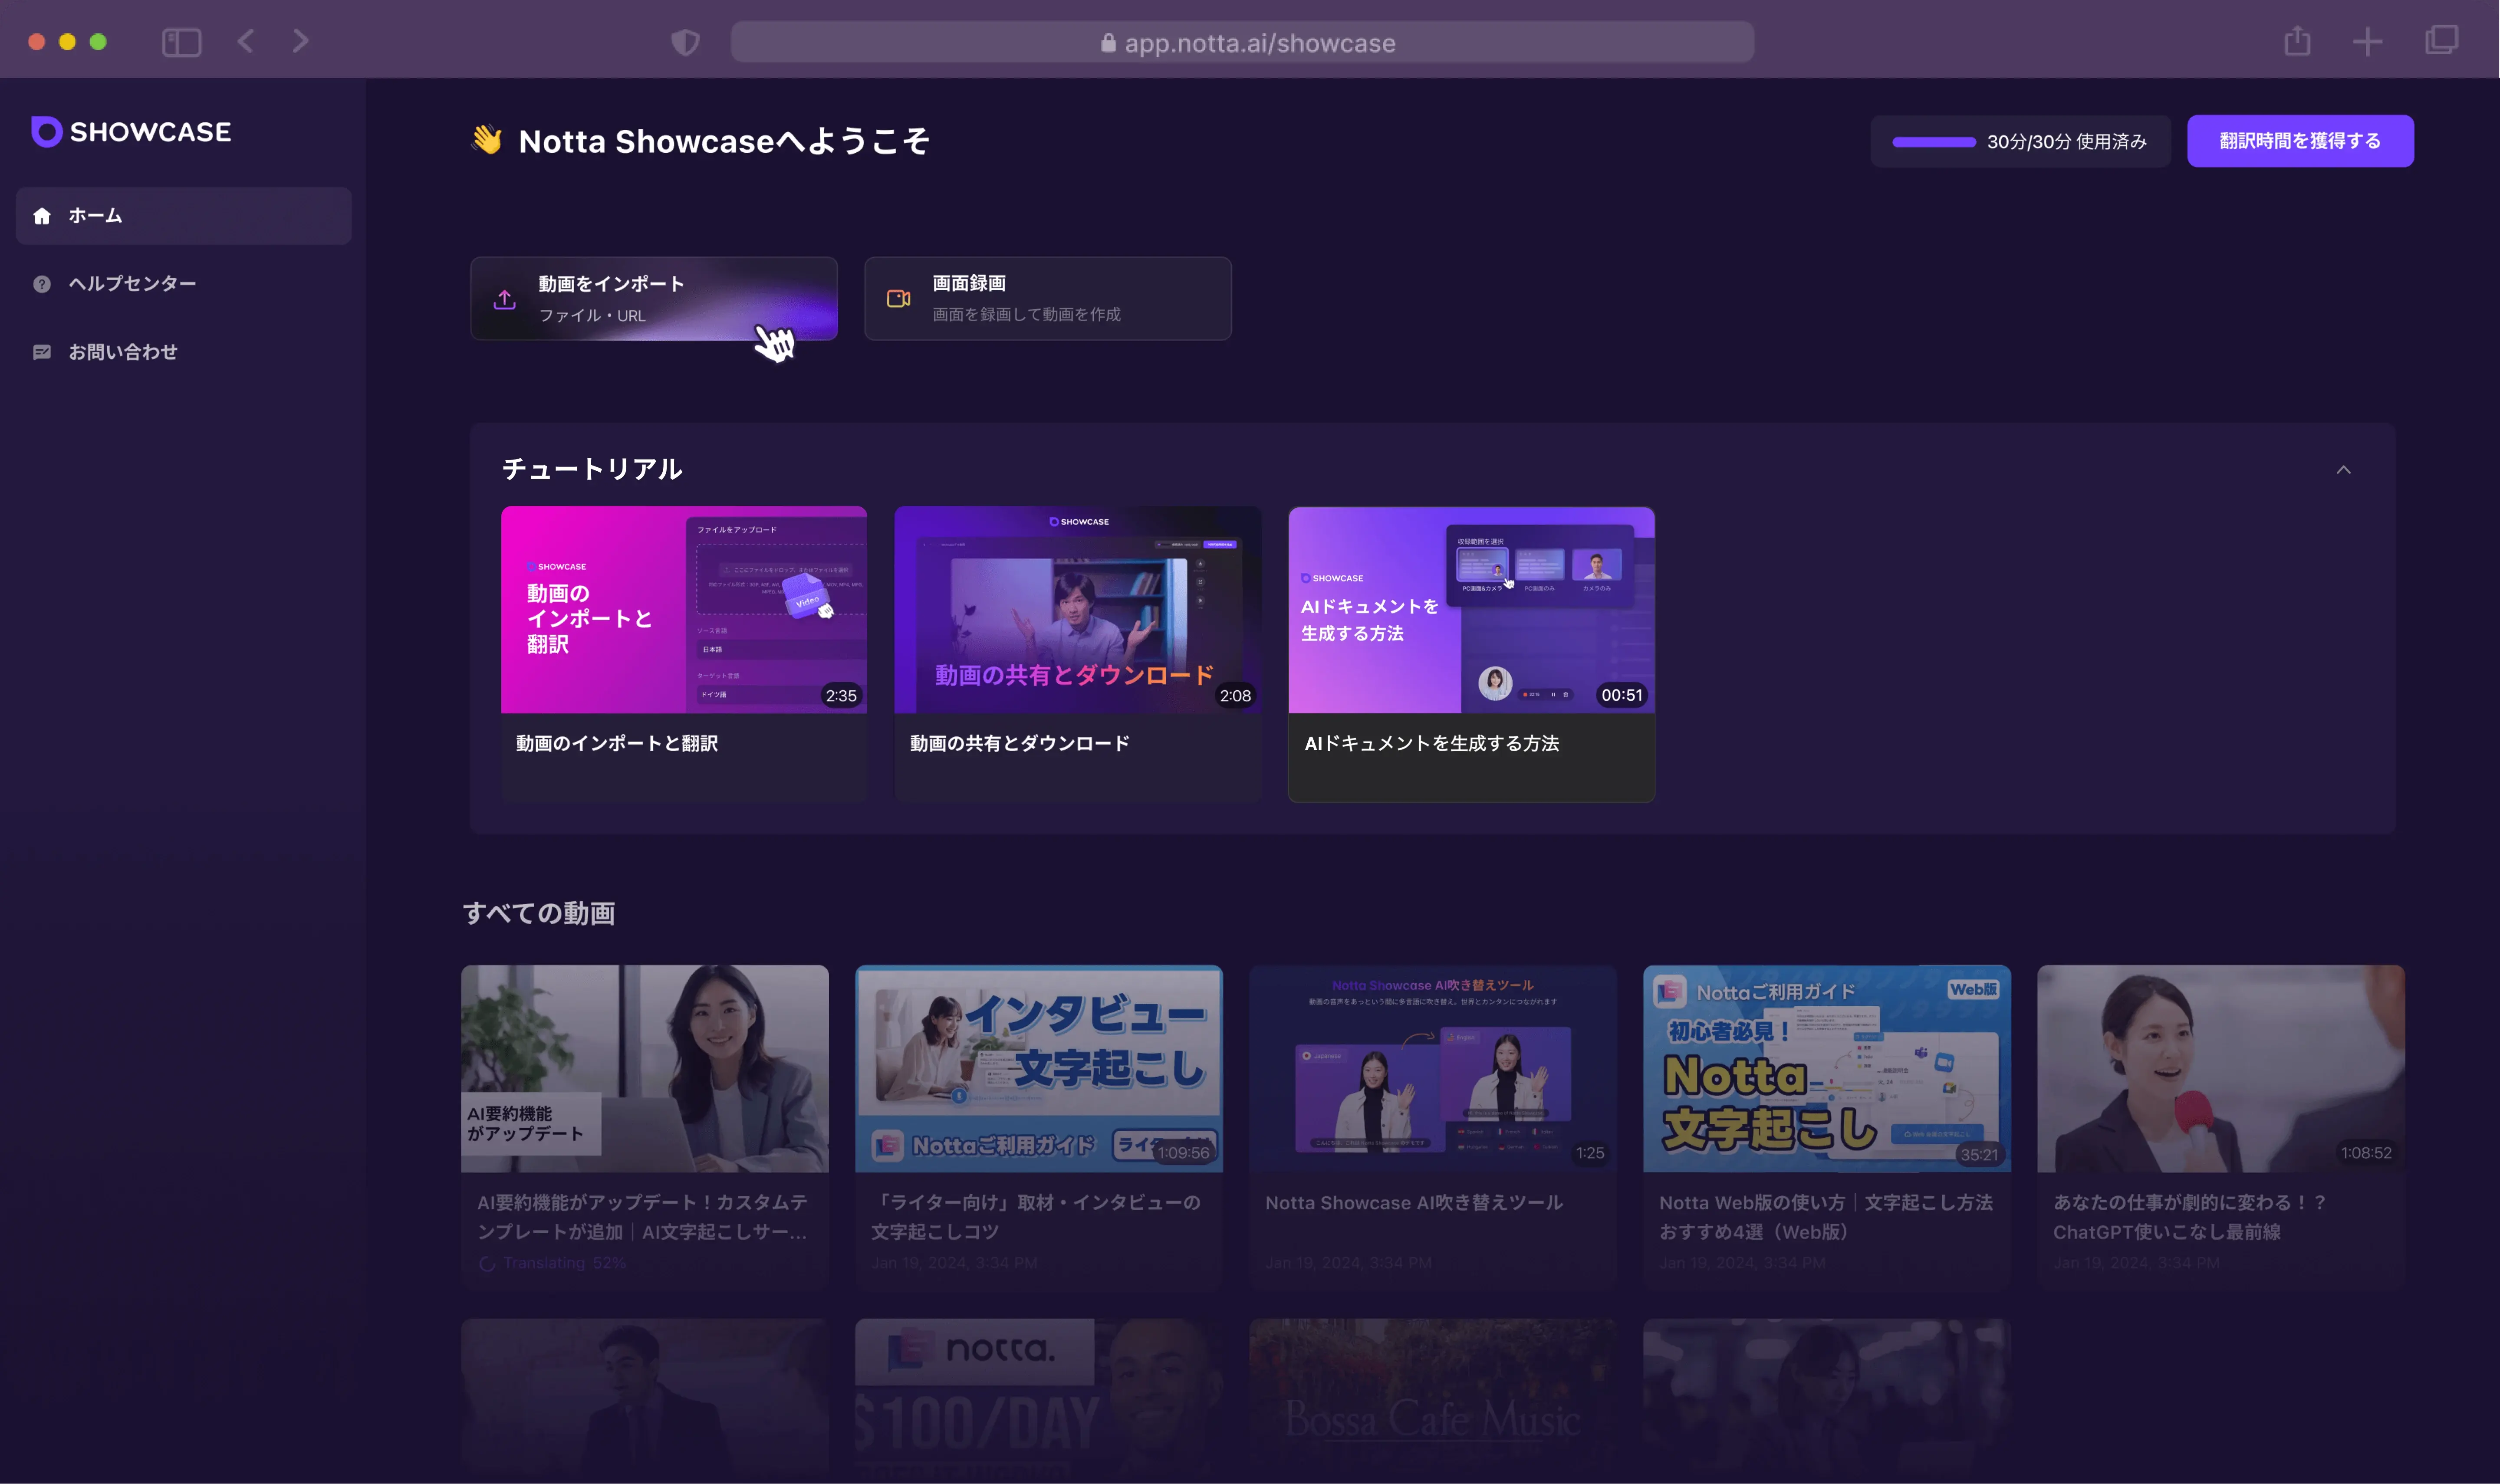
Task: Click the screen recording camera icon
Action: 898,299
